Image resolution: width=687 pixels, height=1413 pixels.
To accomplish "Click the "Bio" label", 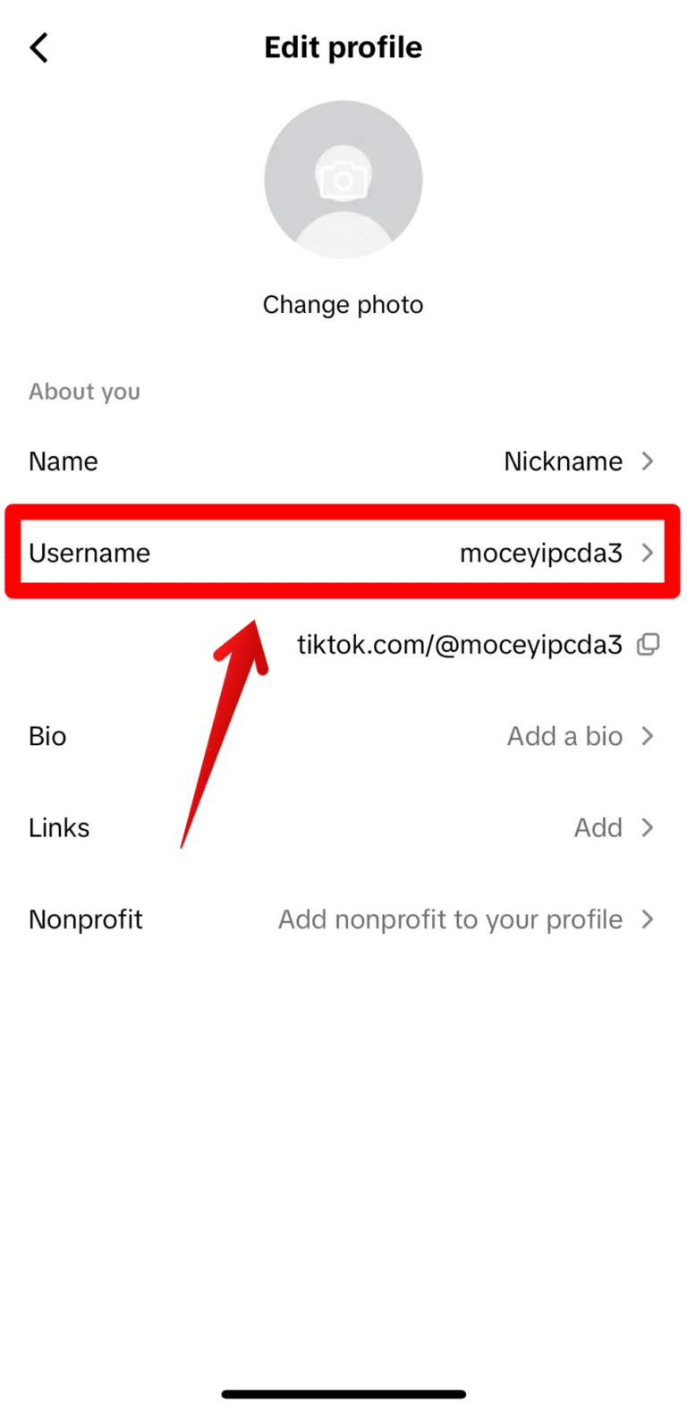I will pos(47,736).
